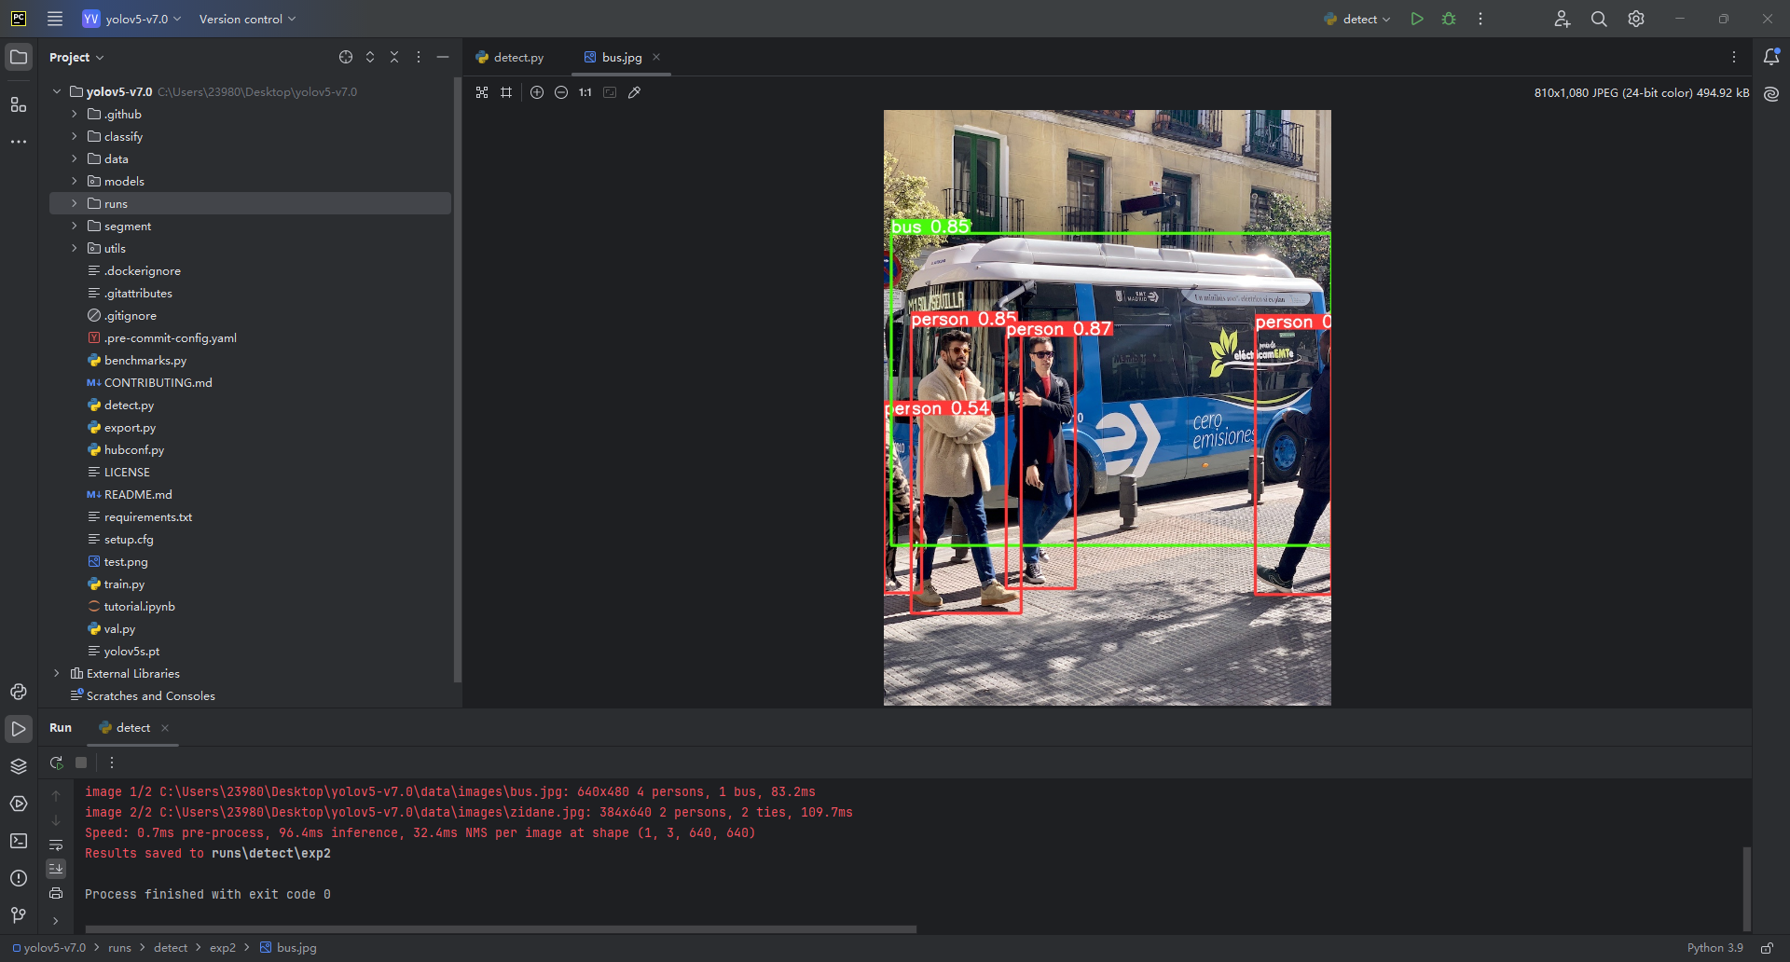Collapse all in Project panel

coord(394,57)
